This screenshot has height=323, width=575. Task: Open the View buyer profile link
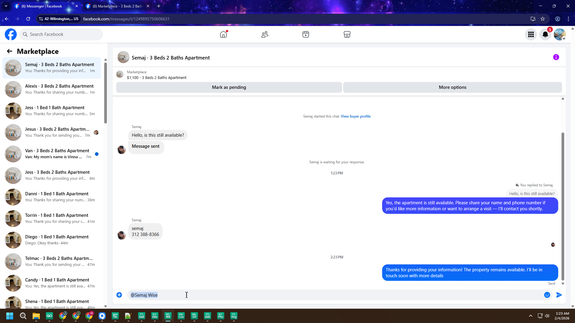pos(355,116)
